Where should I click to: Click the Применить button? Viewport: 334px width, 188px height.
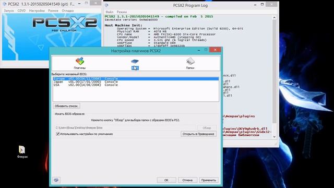tap(209, 180)
